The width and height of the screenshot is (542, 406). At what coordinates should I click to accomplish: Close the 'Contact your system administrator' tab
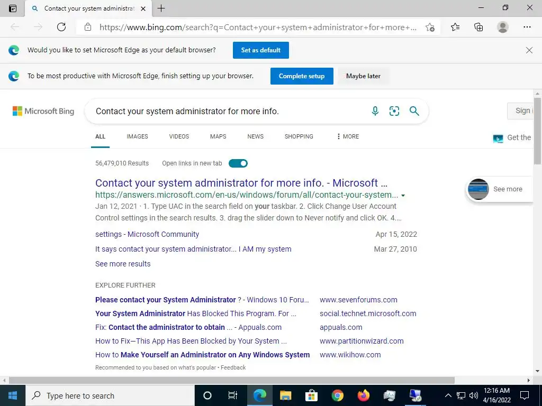(x=143, y=8)
